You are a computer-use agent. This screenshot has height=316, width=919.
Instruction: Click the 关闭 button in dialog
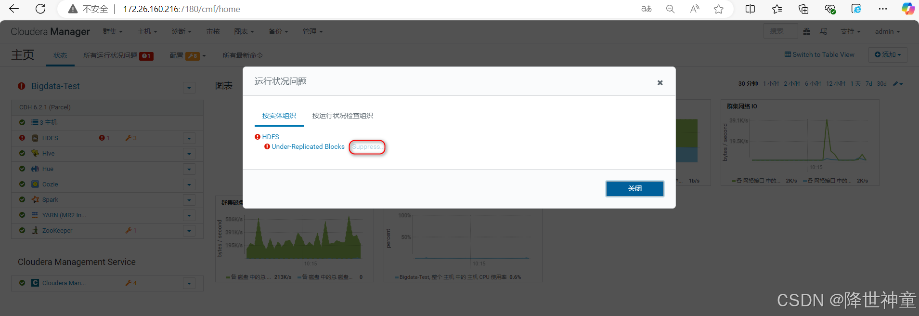[635, 188]
